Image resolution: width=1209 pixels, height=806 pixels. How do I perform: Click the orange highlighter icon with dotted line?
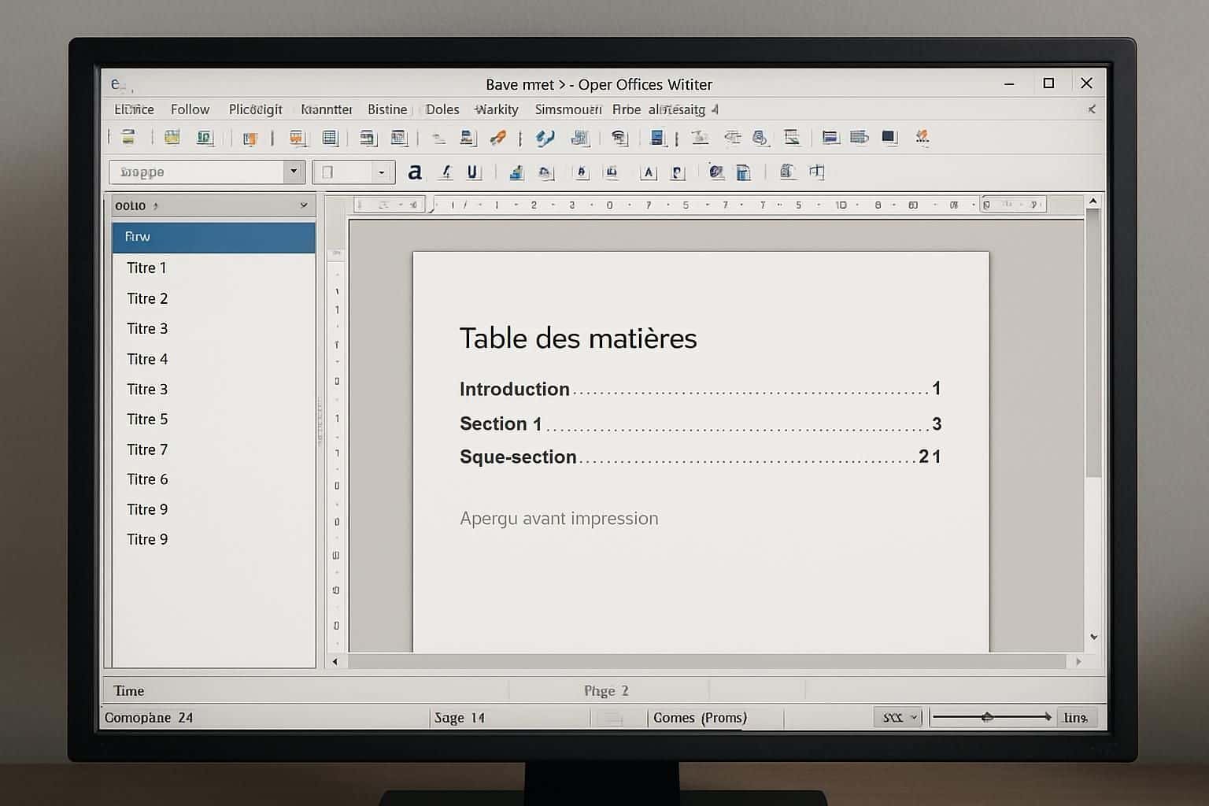922,138
